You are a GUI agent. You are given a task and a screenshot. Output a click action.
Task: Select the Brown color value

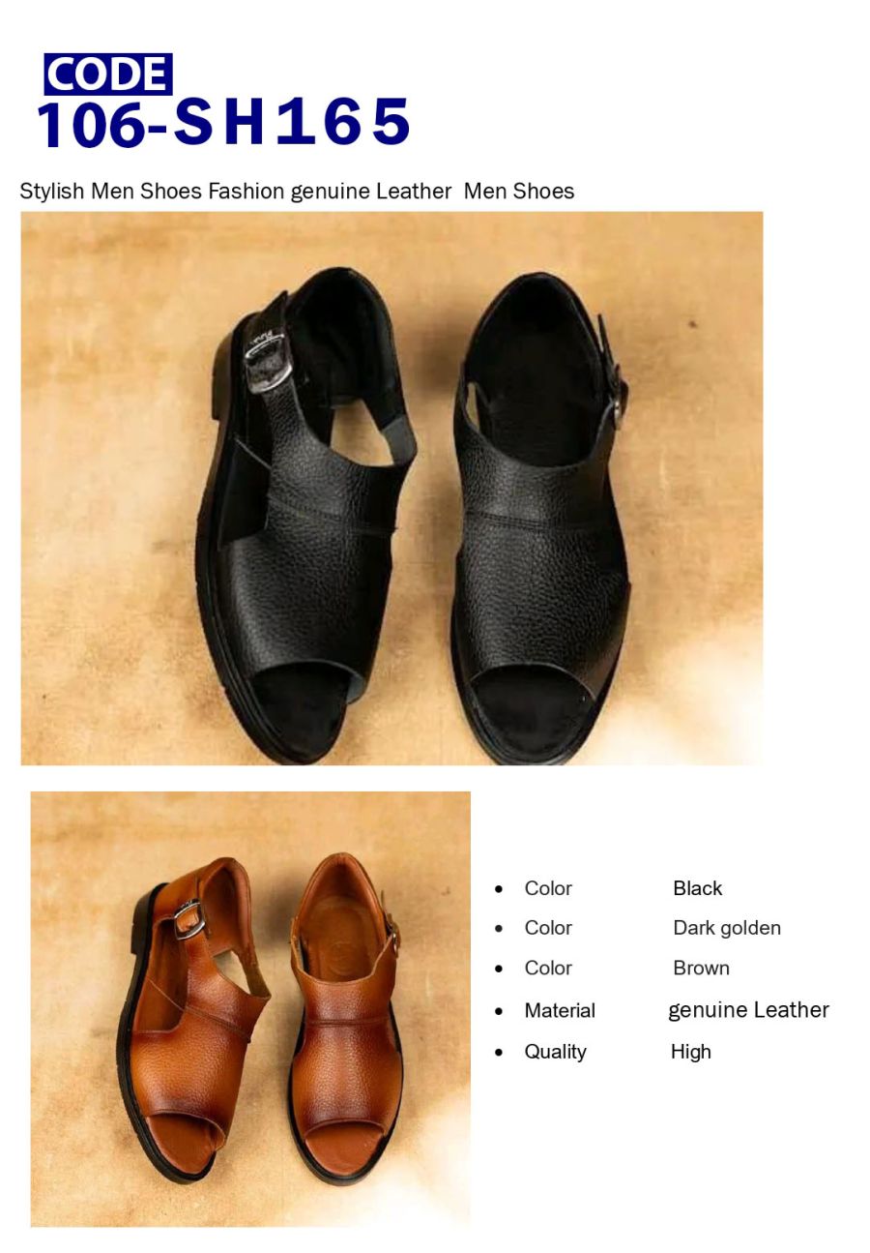(701, 968)
